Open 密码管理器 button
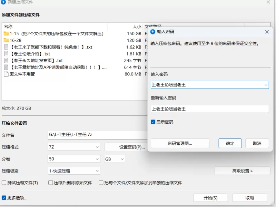This screenshot has height=207, width=276. coord(180,144)
